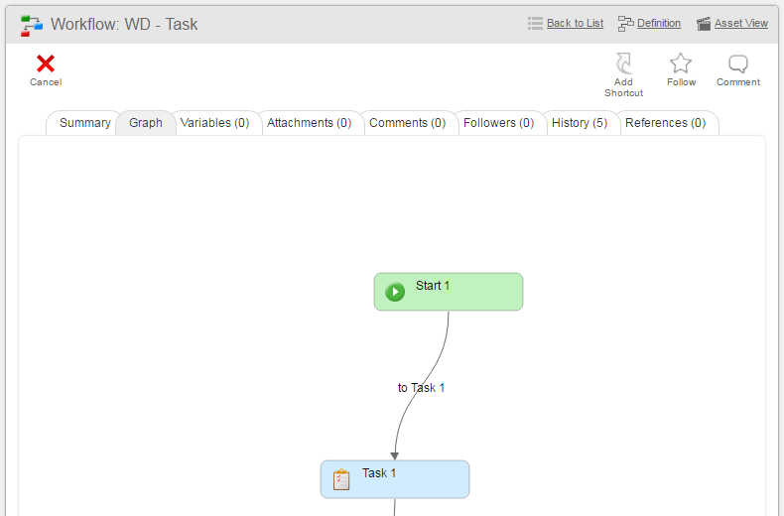The width and height of the screenshot is (784, 516).
Task: Click the Back to List lines icon
Action: pos(535,24)
